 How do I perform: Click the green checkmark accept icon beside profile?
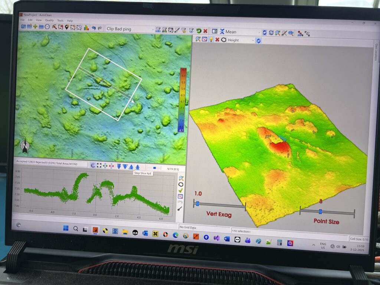(181, 190)
